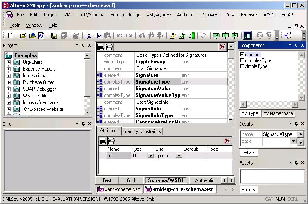Toggle the highlighted schema display view icon
The width and height of the screenshot is (308, 204).
coord(247,36)
